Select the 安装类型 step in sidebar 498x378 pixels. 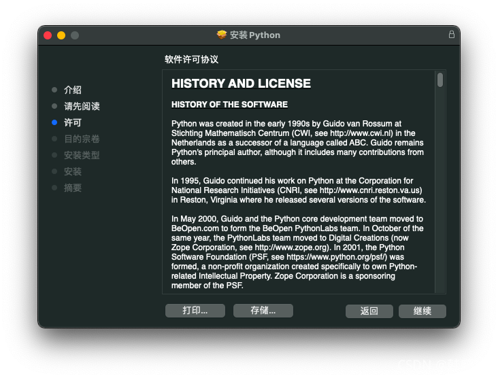tap(82, 155)
